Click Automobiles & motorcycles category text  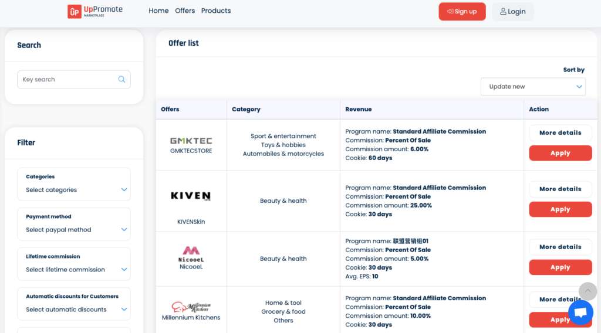pyautogui.click(x=283, y=154)
